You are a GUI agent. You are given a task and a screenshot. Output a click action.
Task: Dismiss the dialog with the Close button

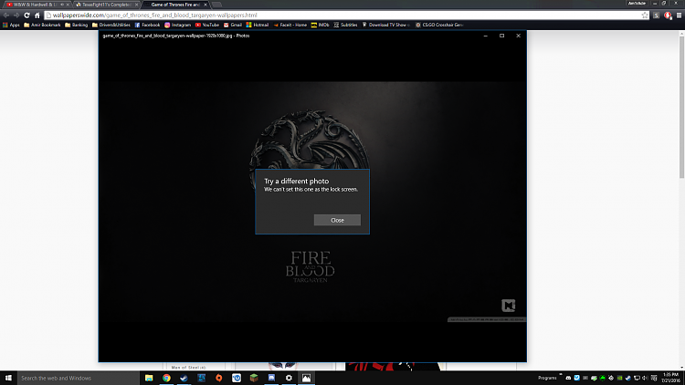point(337,220)
